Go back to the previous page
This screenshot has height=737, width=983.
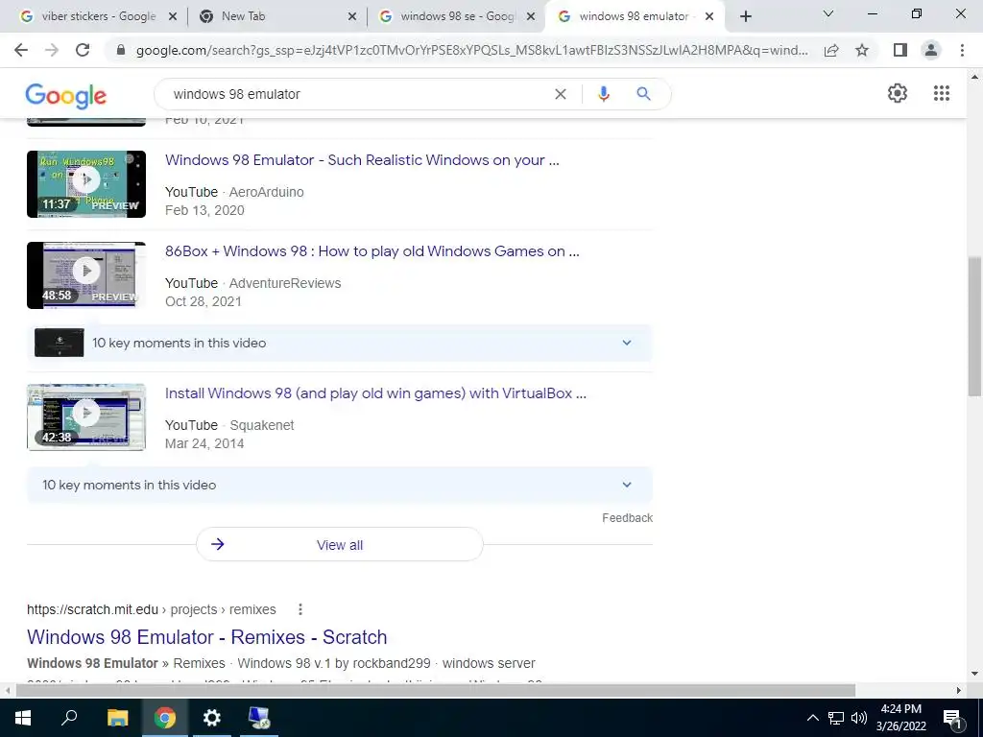click(21, 50)
